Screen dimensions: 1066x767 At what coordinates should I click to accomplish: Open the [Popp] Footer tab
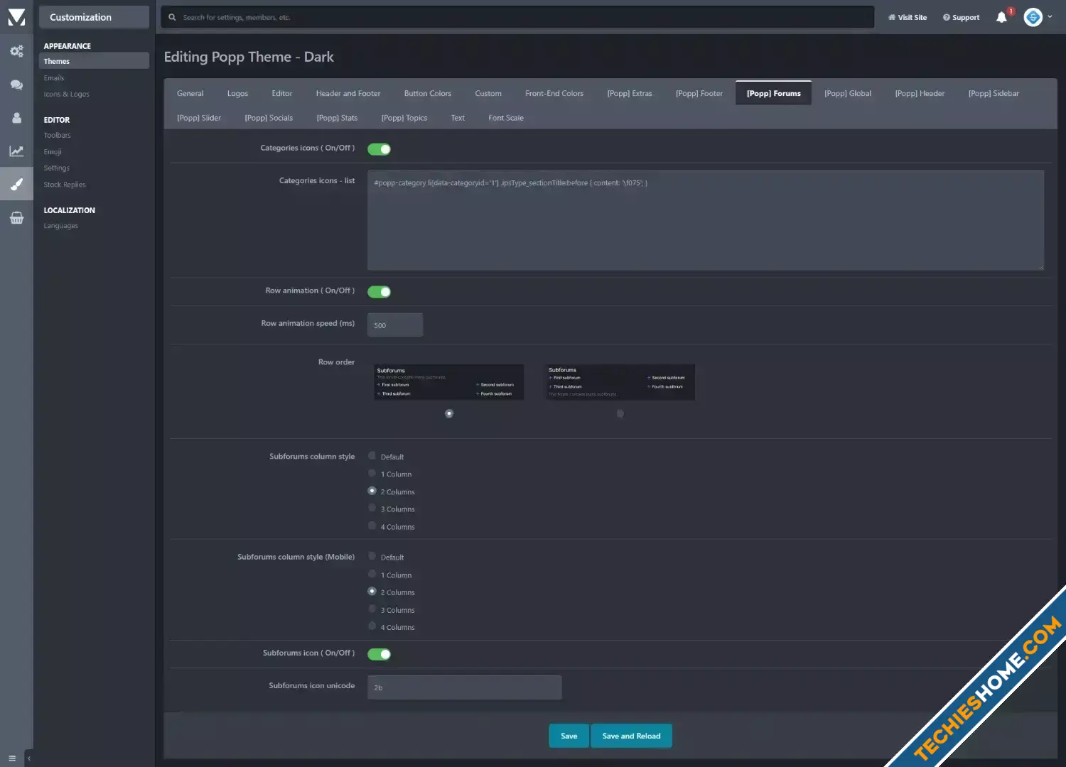click(x=699, y=93)
